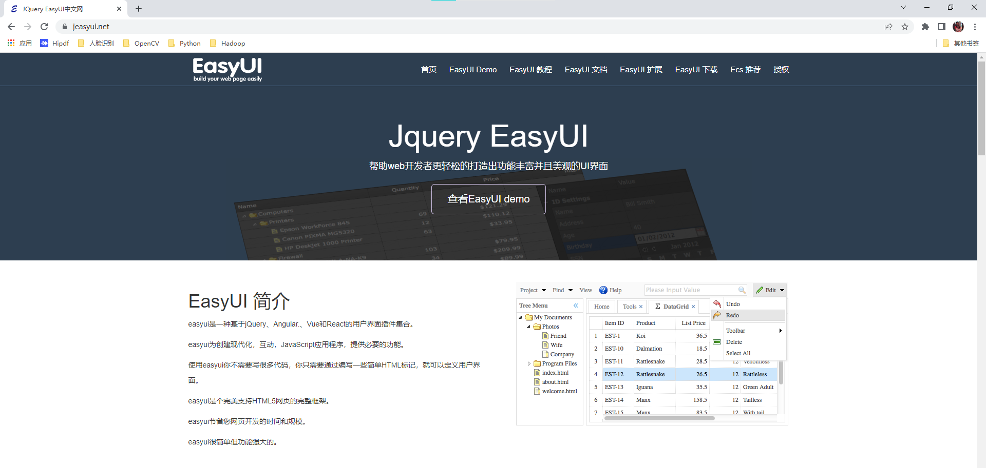
Task: Click the welcome.html file icon
Action: [x=537, y=391]
